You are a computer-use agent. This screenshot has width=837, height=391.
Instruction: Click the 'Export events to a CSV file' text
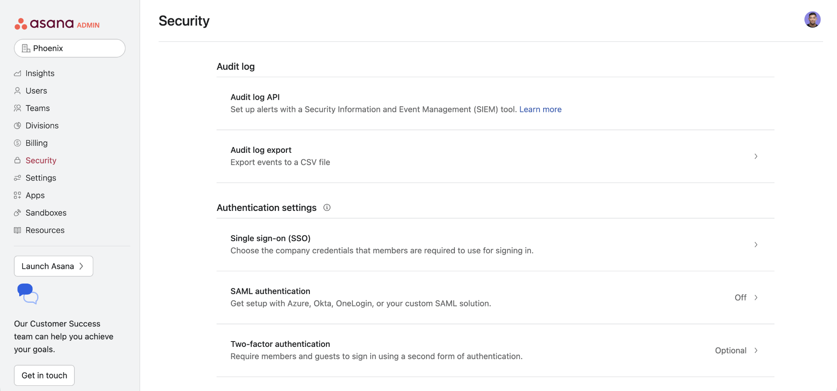coord(280,162)
